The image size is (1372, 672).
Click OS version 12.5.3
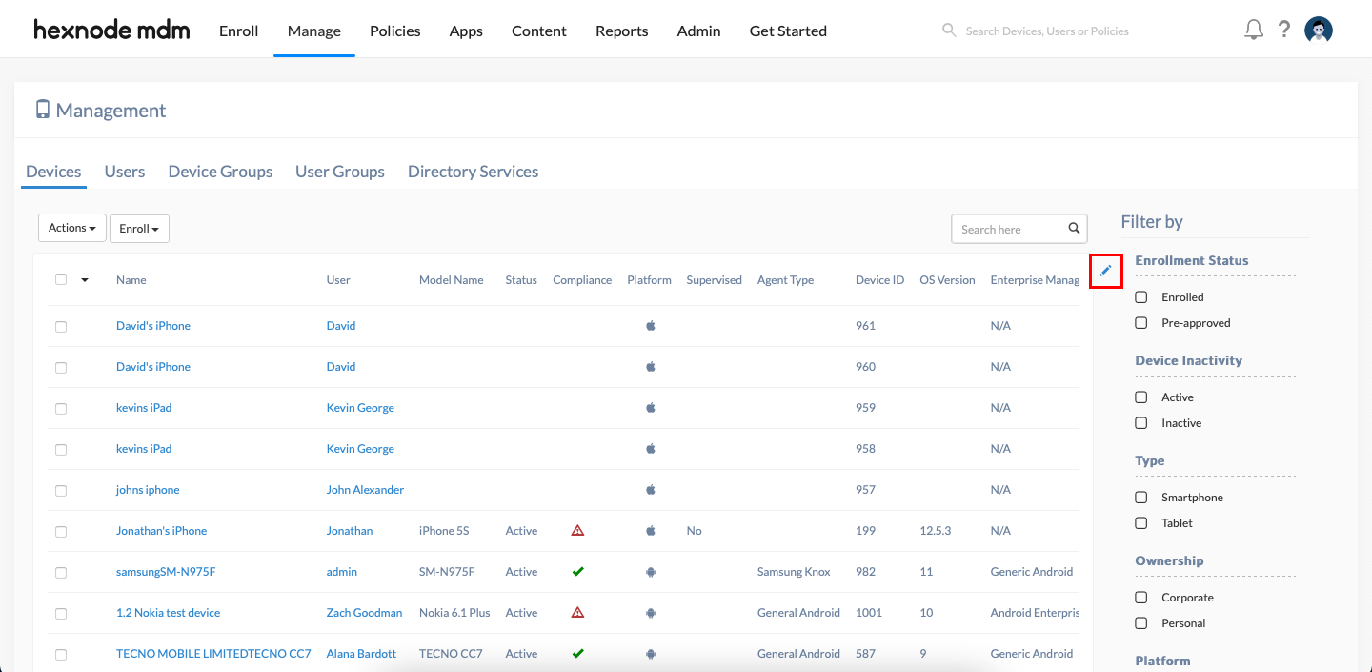pos(936,531)
